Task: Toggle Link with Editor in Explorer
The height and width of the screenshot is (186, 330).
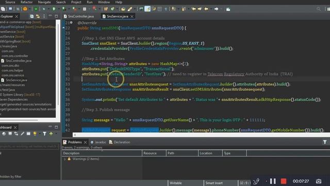Action: point(38,16)
